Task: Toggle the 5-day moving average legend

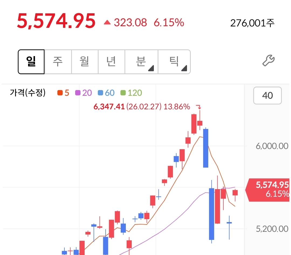Action: pyautogui.click(x=63, y=93)
